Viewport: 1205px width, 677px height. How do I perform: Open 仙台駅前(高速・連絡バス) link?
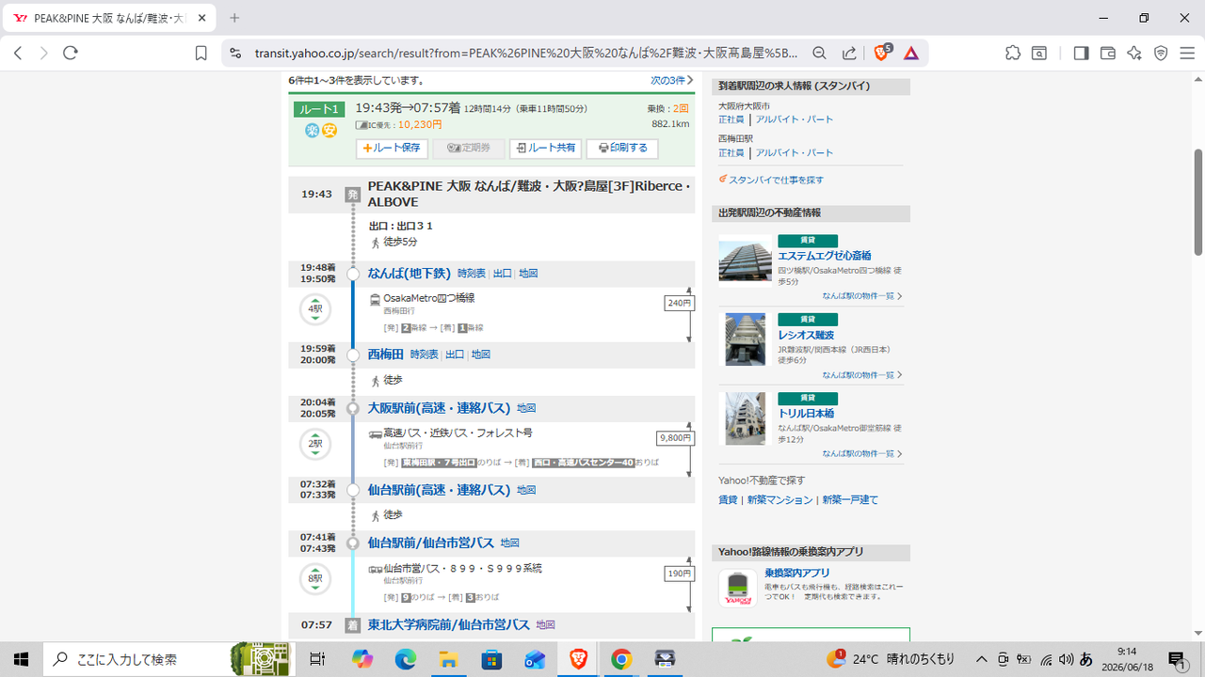tap(440, 490)
